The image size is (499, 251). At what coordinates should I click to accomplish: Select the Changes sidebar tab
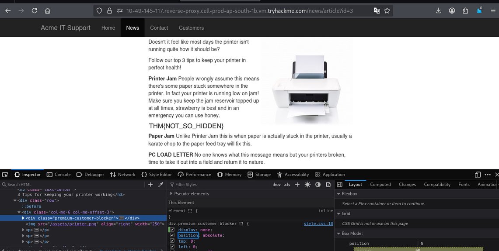407,185
